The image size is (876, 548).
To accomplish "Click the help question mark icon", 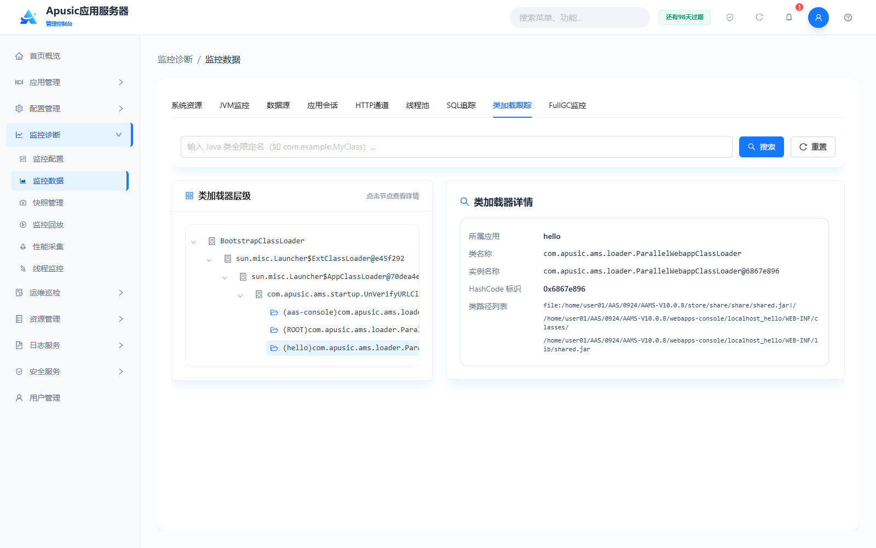I will pyautogui.click(x=848, y=18).
